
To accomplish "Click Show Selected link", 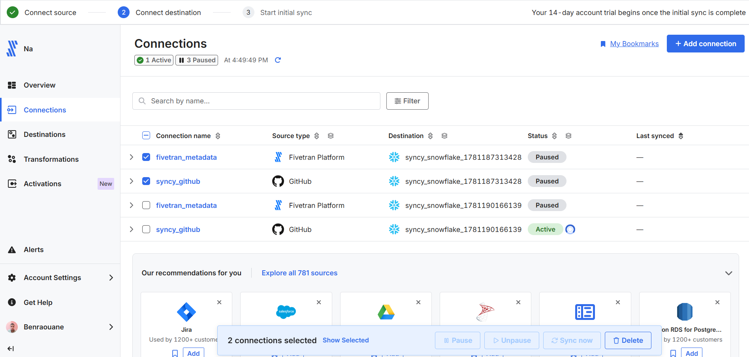I will pyautogui.click(x=346, y=340).
